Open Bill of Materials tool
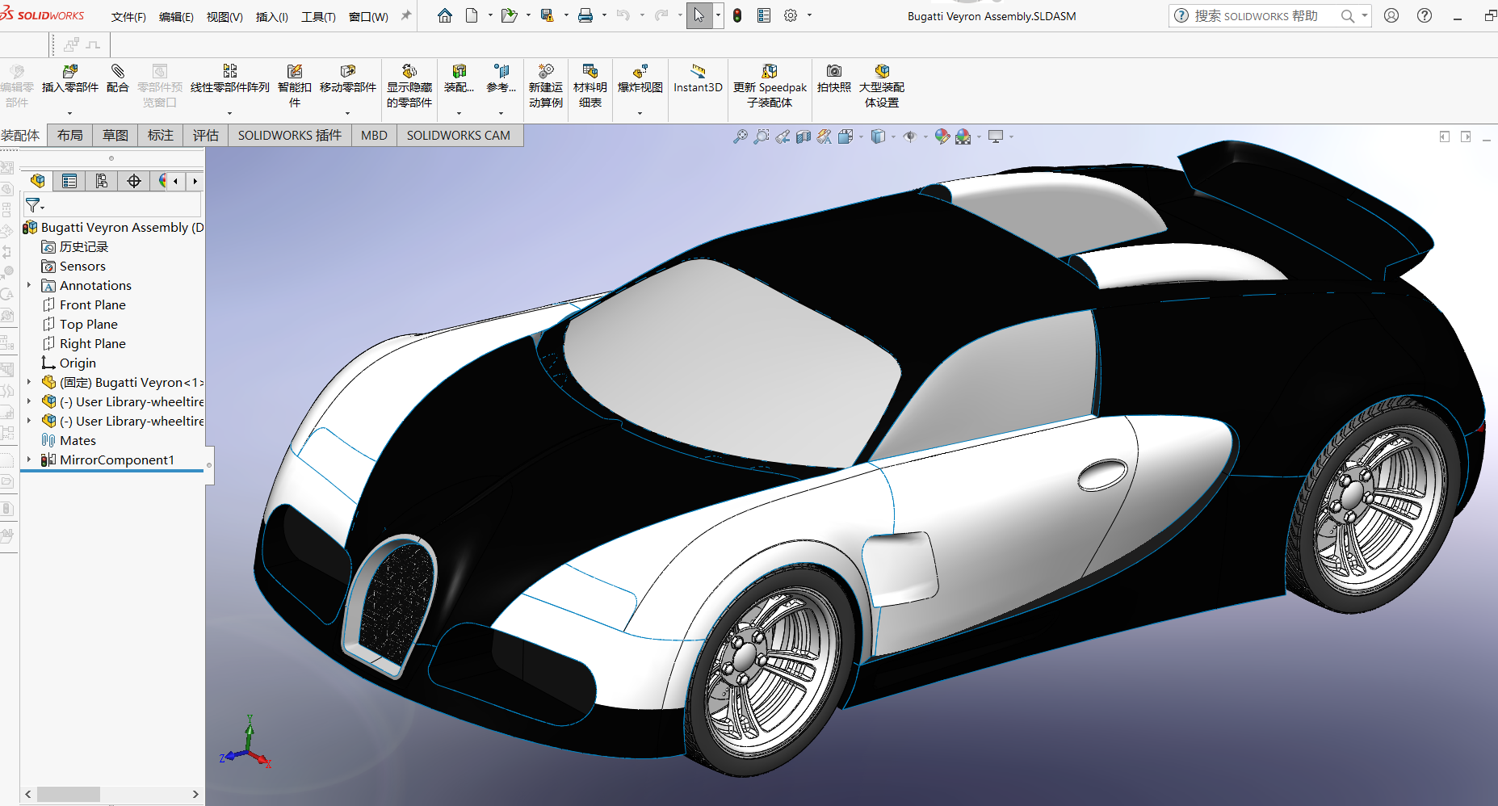1498x806 pixels. pyautogui.click(x=590, y=86)
